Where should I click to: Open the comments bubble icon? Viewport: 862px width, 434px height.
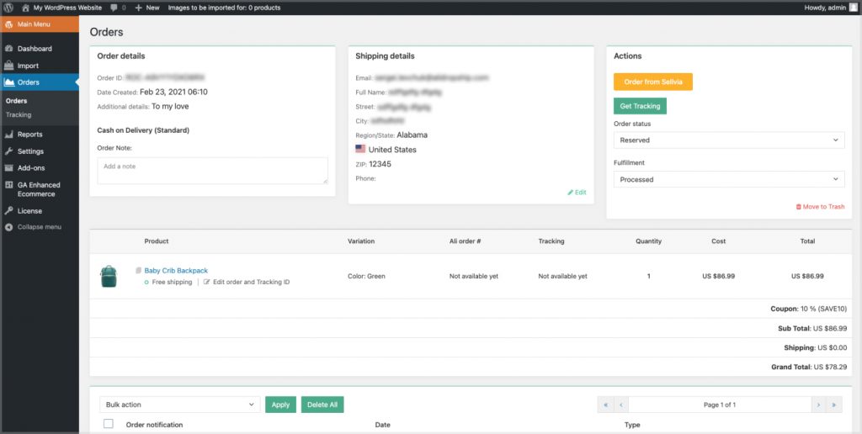(x=114, y=8)
